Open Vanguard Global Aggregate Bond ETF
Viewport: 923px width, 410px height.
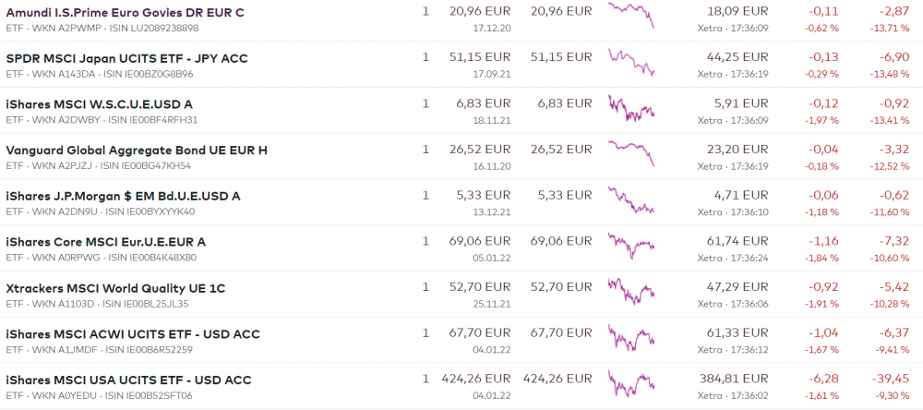(136, 151)
